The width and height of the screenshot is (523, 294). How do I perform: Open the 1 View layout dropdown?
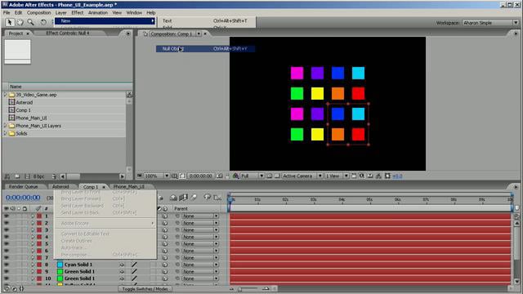tap(337, 176)
